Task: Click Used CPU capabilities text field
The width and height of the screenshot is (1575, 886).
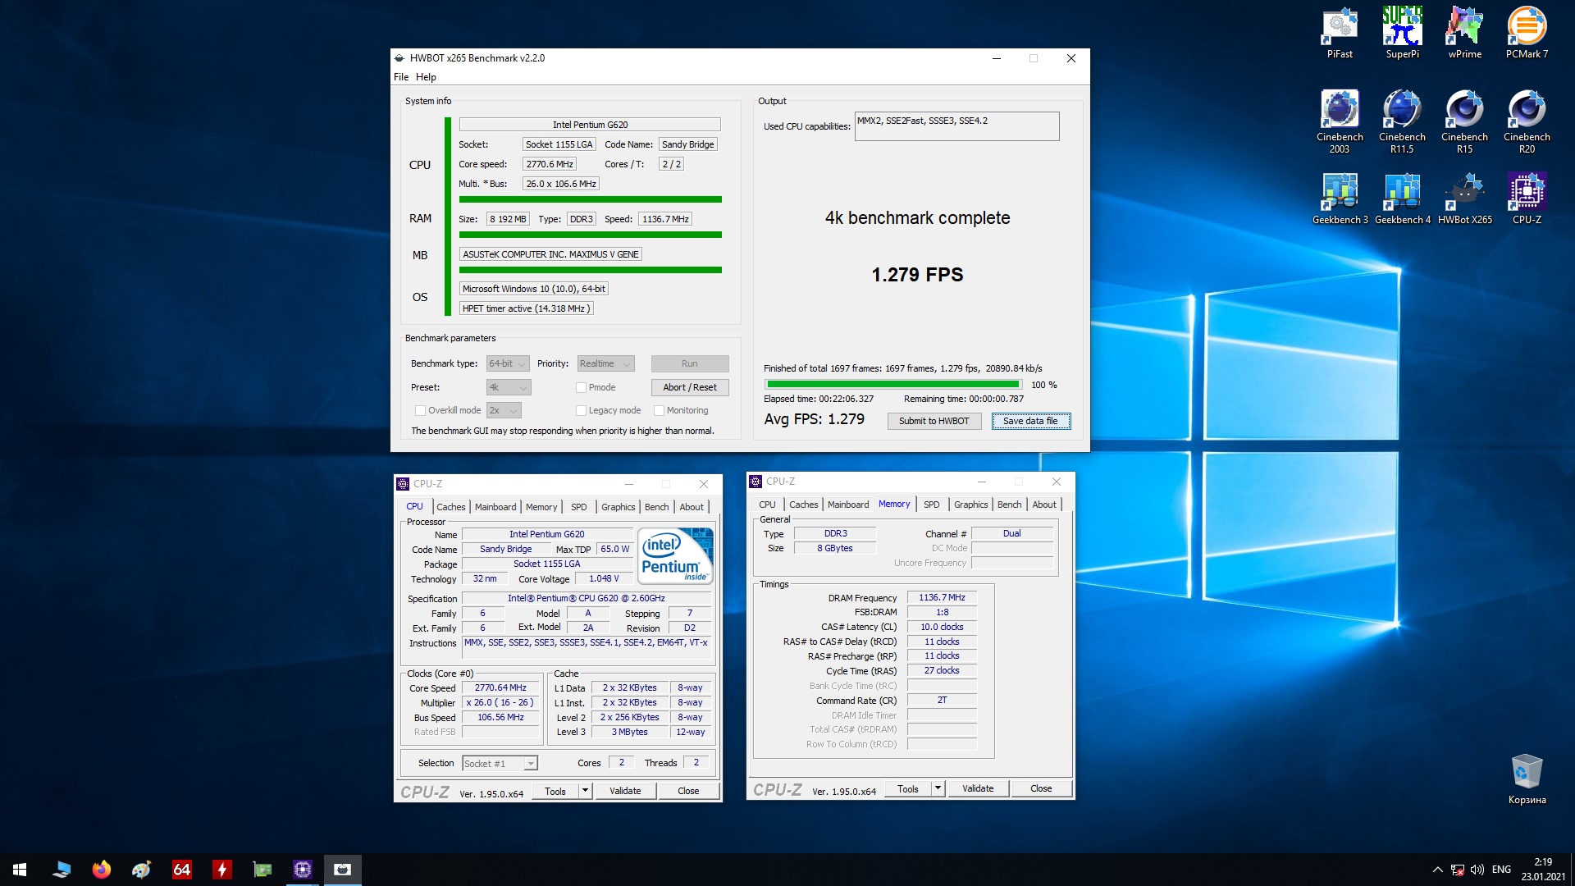Action: coord(956,126)
